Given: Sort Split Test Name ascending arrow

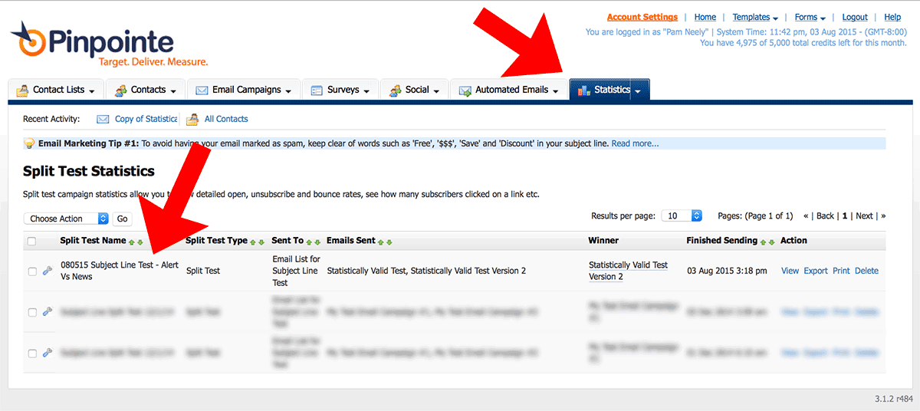Looking at the screenshot, I should click(132, 242).
